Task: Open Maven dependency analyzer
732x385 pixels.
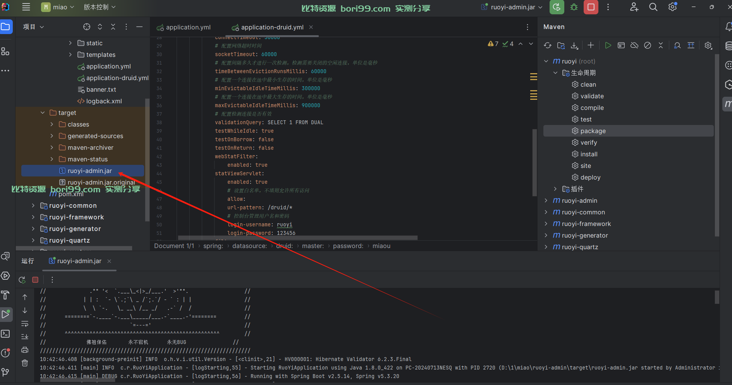Action: [x=677, y=46]
